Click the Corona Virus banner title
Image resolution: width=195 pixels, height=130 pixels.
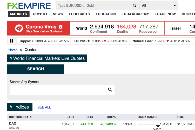tap(41, 27)
